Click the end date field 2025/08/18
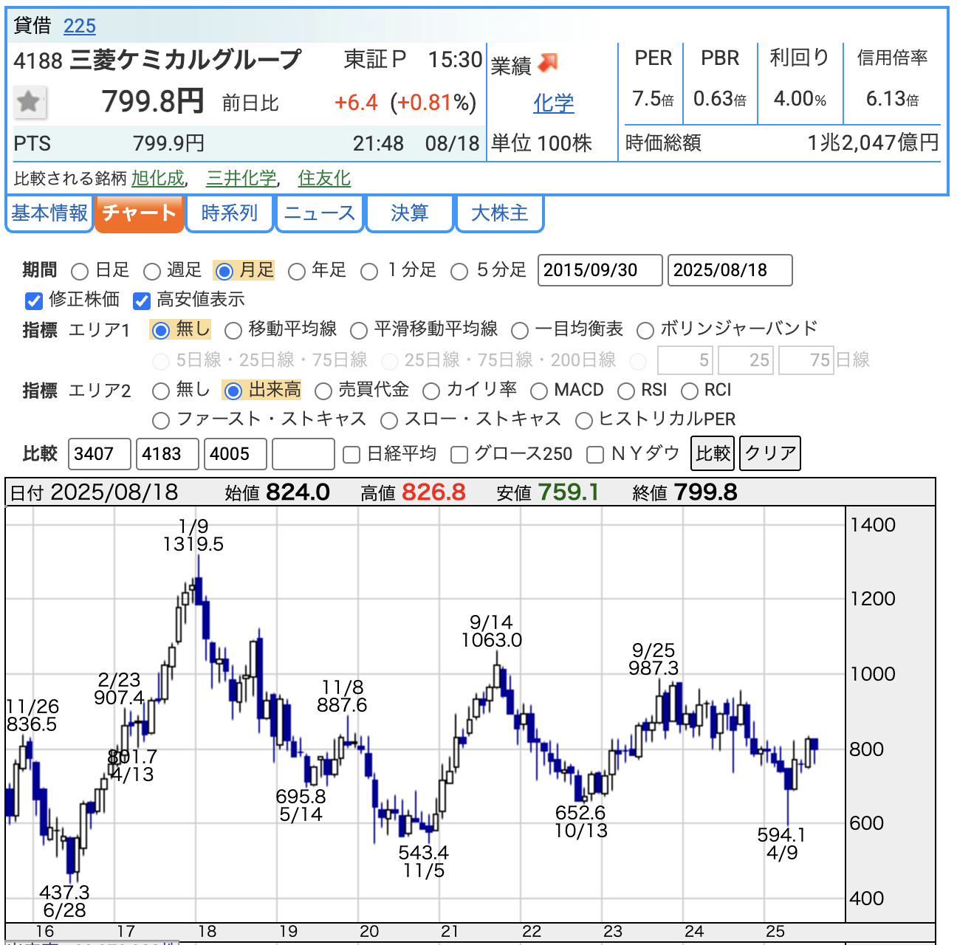The height and width of the screenshot is (945, 957). click(730, 270)
